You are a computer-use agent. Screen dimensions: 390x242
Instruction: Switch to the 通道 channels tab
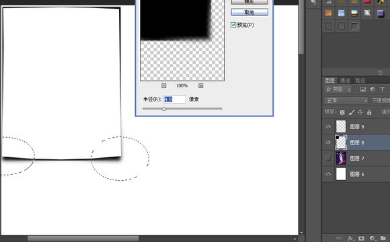point(345,81)
